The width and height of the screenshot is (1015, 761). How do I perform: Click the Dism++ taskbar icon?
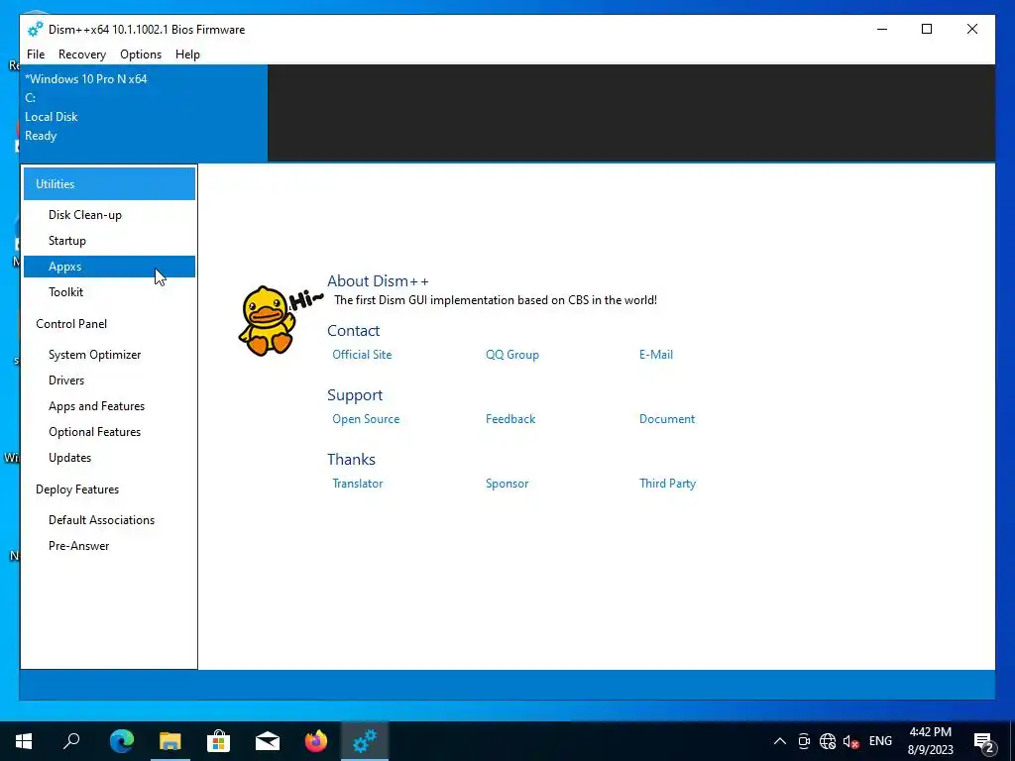click(365, 741)
